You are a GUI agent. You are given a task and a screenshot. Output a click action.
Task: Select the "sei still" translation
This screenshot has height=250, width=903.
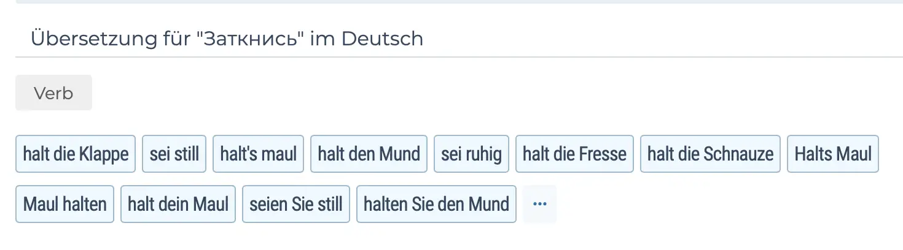click(174, 154)
